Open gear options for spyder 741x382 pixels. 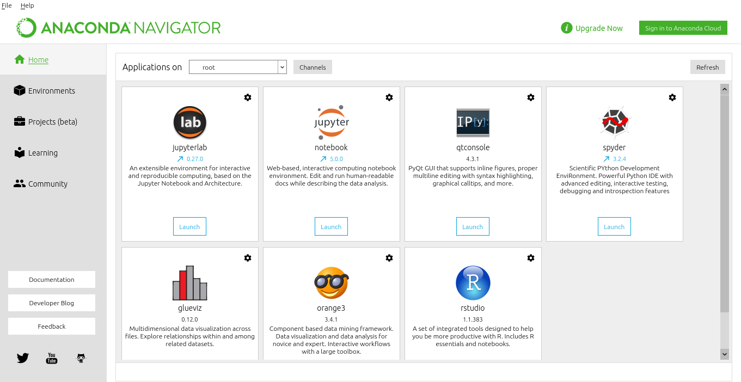672,97
